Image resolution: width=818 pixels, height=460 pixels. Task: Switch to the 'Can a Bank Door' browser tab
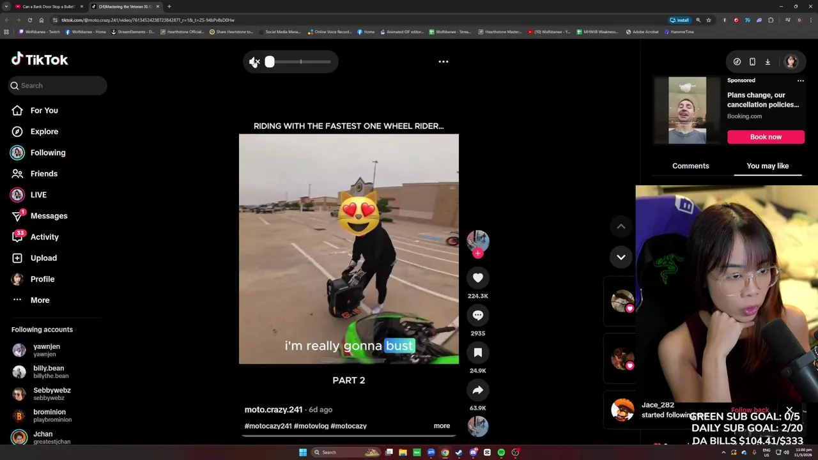pyautogui.click(x=49, y=6)
